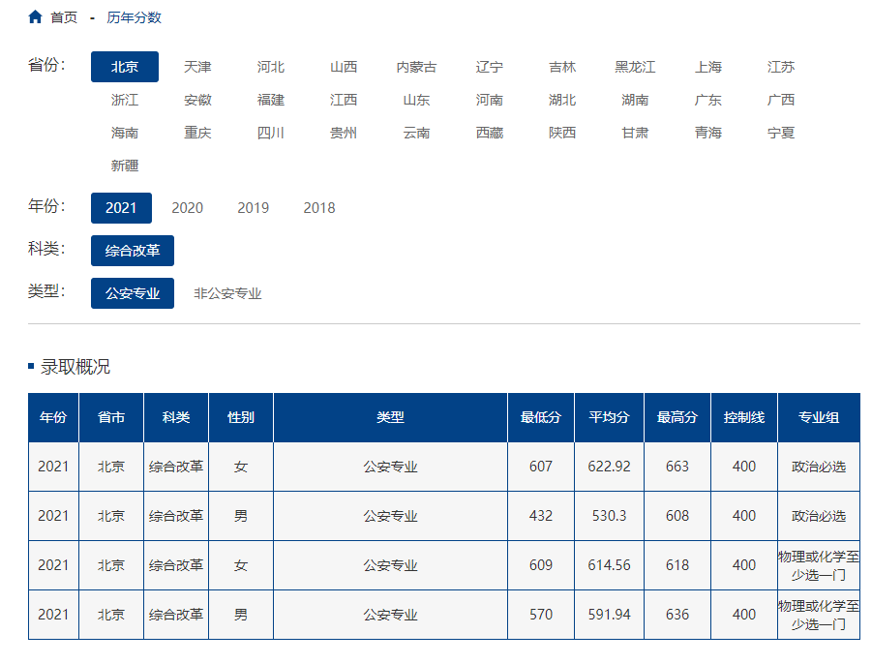Select the 公安专业 type button
Image resolution: width=872 pixels, height=664 pixels.
click(133, 293)
